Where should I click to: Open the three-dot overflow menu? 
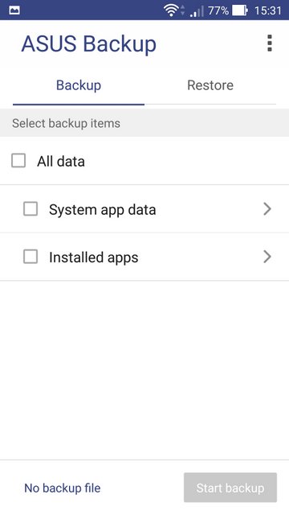click(270, 43)
